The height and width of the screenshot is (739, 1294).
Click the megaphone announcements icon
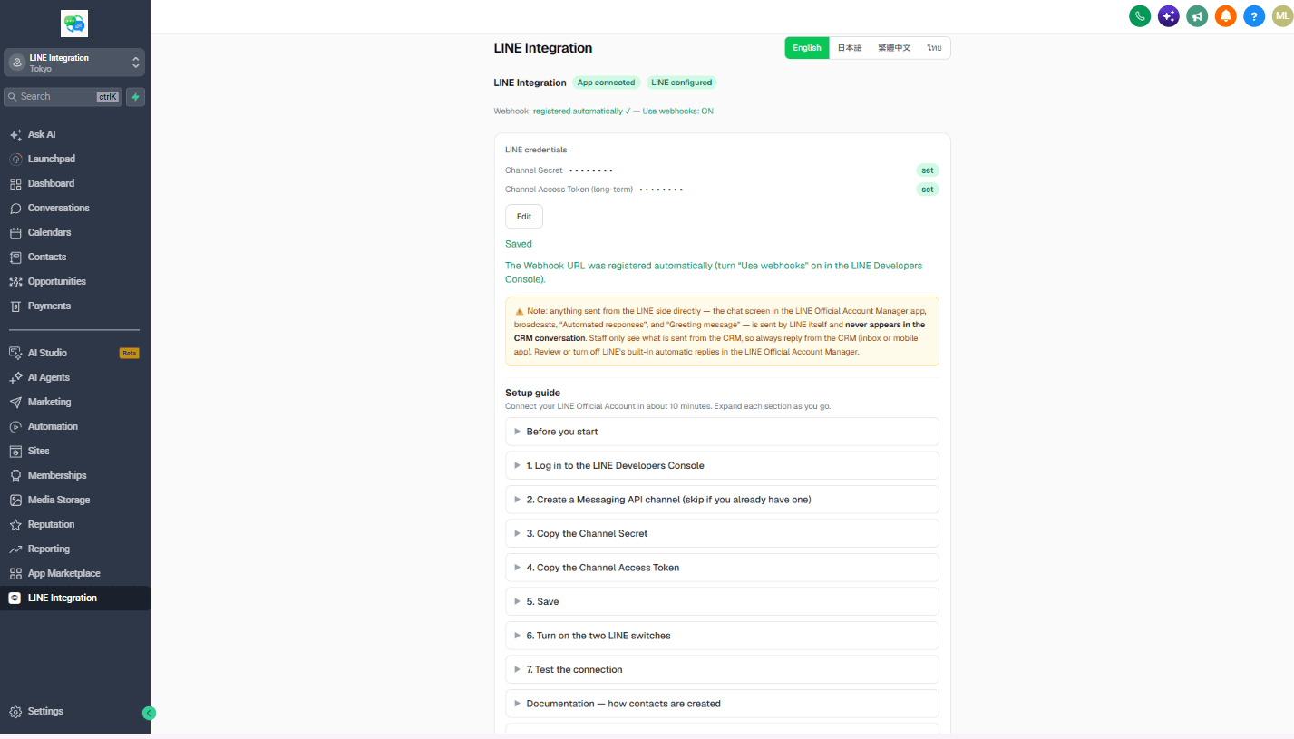pos(1197,15)
